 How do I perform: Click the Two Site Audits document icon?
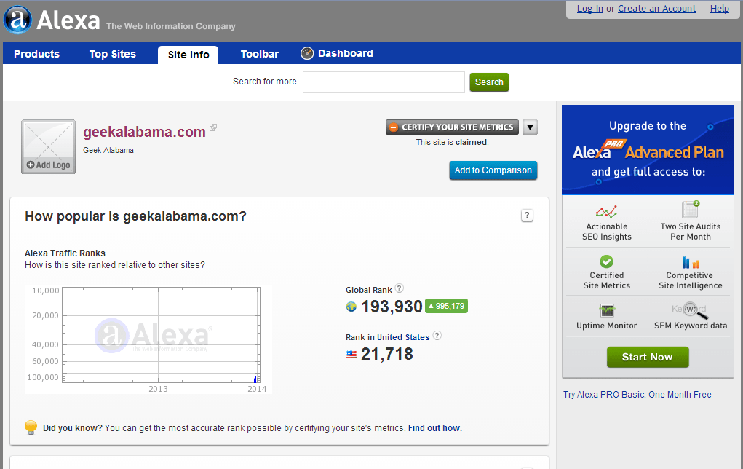tap(691, 209)
